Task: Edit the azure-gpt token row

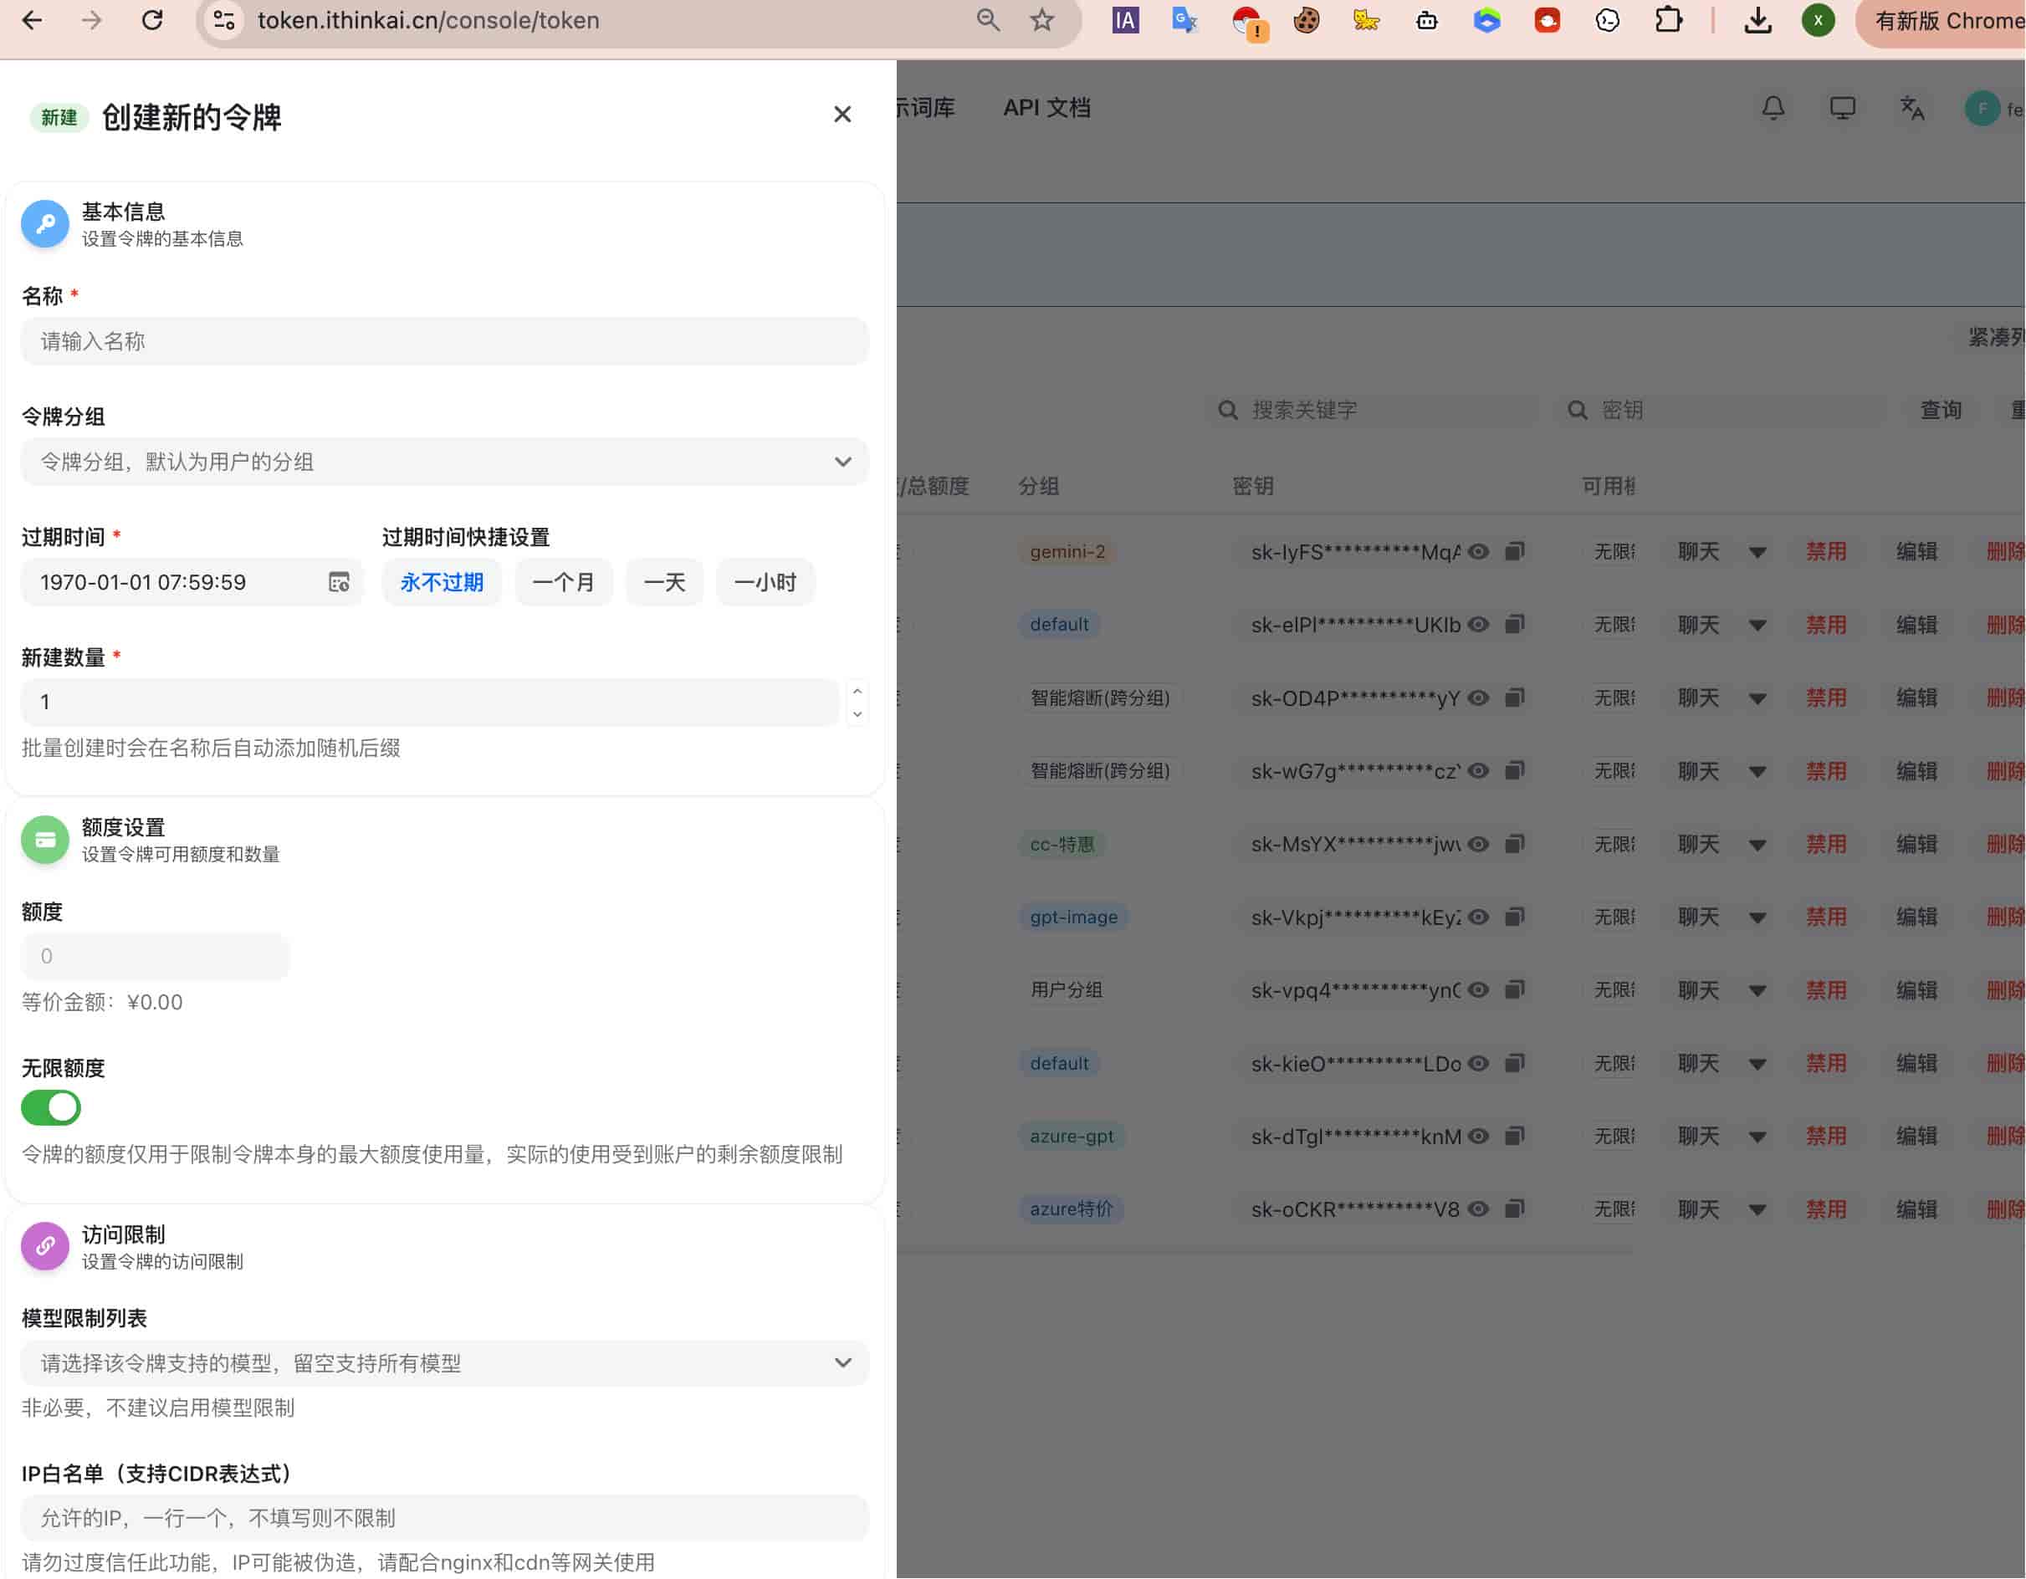Action: point(1916,1137)
